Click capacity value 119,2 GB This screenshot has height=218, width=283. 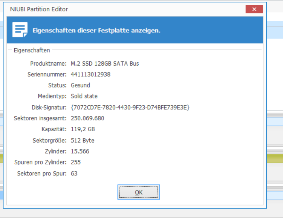(x=83, y=129)
